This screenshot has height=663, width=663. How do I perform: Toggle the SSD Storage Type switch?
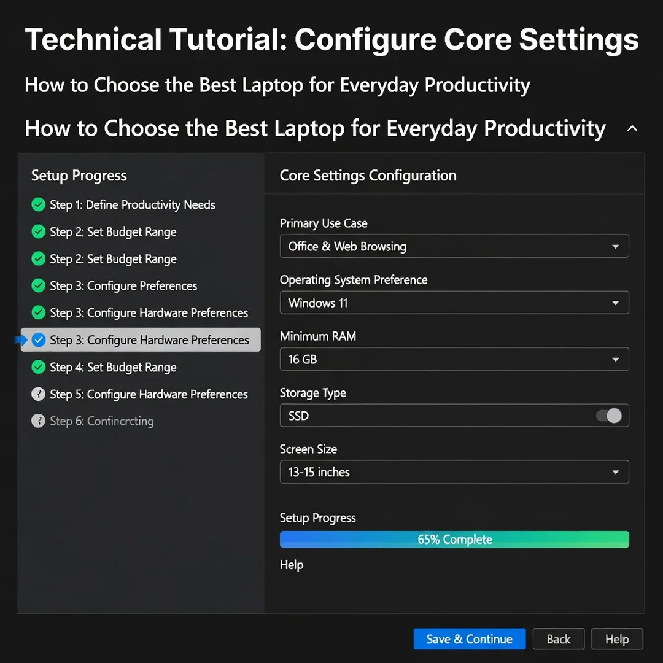tap(609, 416)
